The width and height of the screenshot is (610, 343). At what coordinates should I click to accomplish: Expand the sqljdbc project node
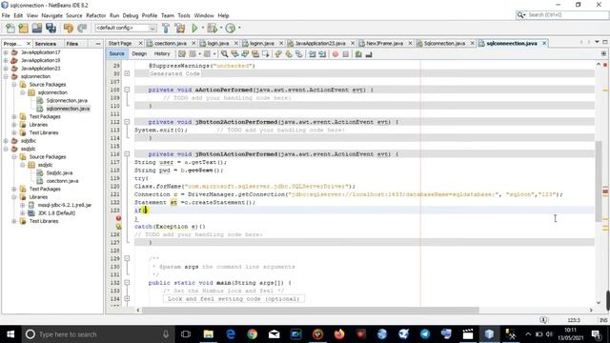point(6,141)
